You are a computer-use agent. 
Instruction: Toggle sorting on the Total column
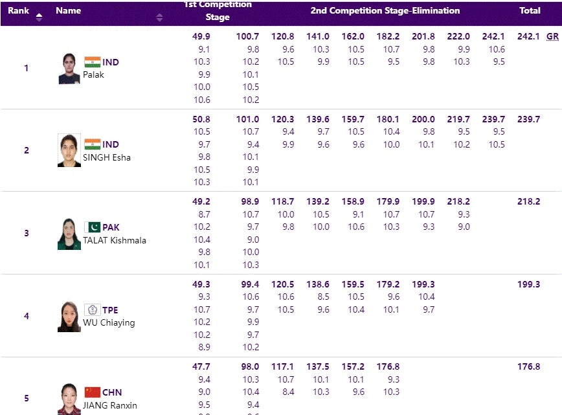point(530,10)
